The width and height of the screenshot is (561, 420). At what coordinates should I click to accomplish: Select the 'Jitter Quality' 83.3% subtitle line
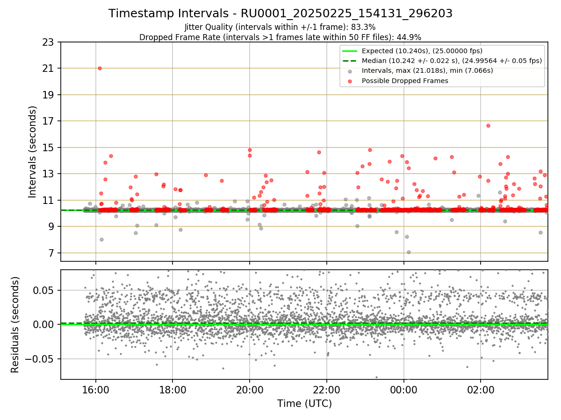pos(280,27)
